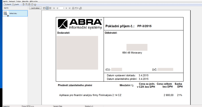Click the Otevřít toolbar button

coord(8,5)
